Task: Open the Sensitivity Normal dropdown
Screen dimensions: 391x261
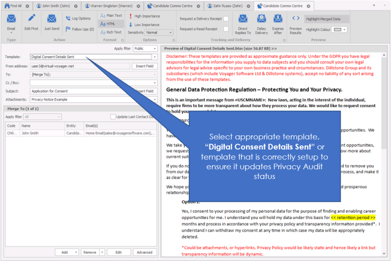Action: 159,33
